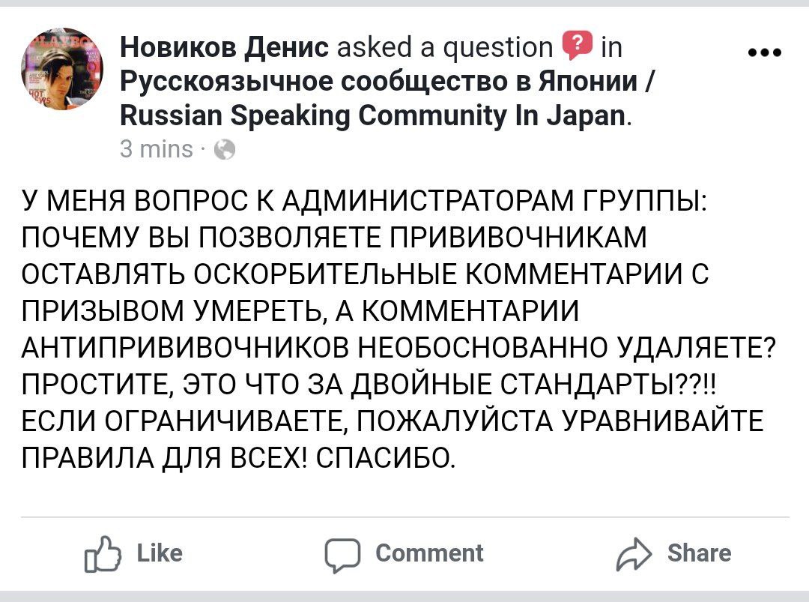Click the final line ending СПАСИБО
This screenshot has height=602, width=809.
(x=237, y=454)
